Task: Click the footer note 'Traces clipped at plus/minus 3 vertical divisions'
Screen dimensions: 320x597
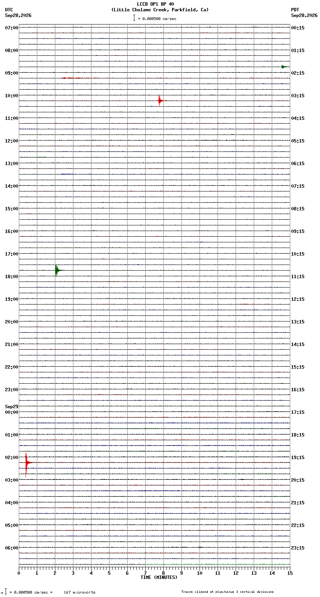Action: [227, 592]
